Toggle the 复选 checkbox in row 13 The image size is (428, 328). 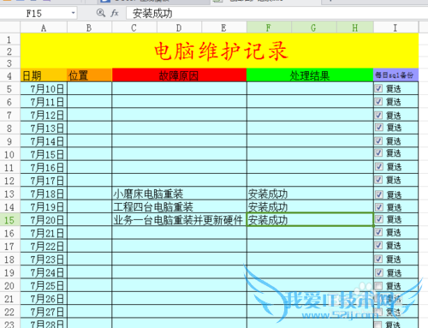pos(378,194)
